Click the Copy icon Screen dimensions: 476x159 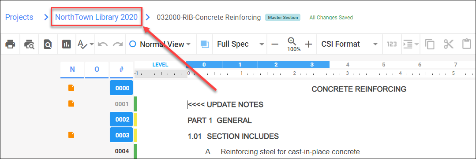[x=430, y=44]
